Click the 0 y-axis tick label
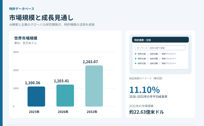The image size is (204, 126). tap(14, 107)
